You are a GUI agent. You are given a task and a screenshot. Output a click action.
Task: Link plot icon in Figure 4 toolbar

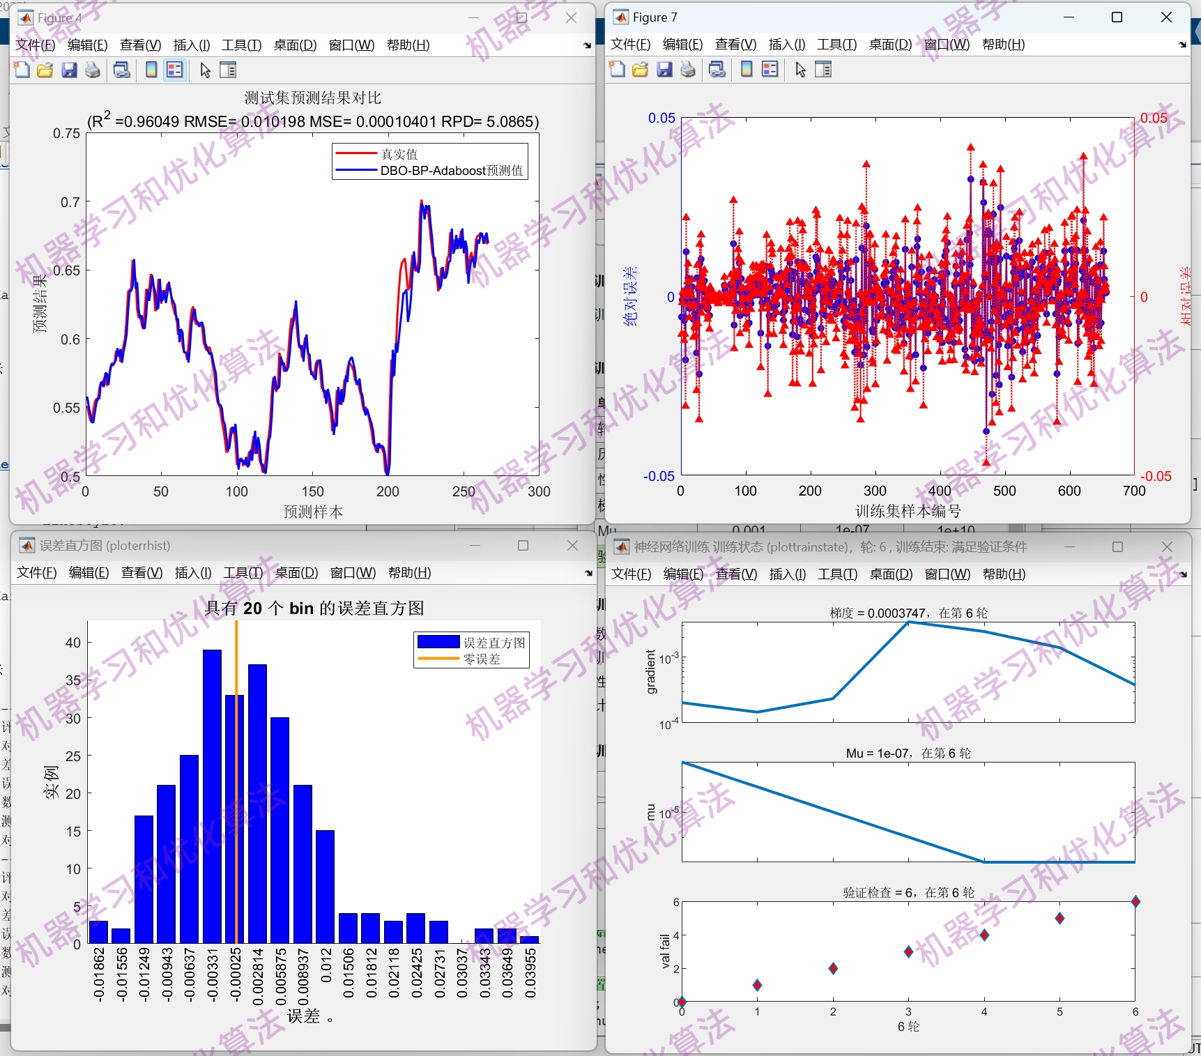(122, 70)
